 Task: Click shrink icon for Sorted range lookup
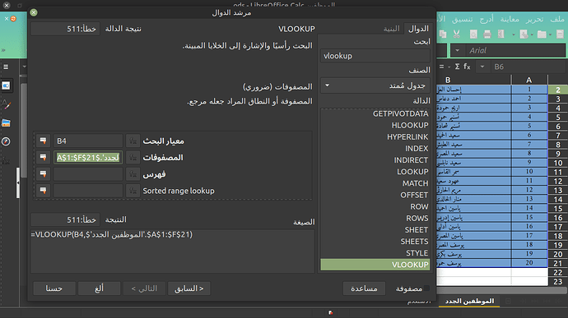[43, 191]
